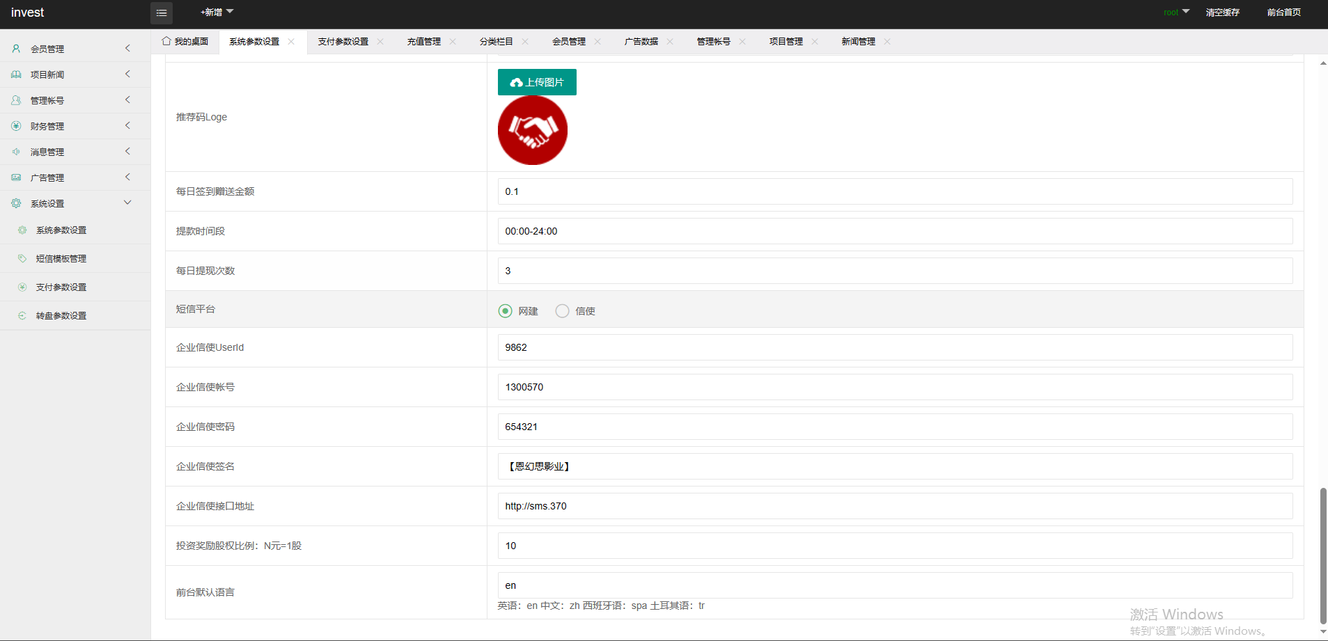Click the 广告管理 sidebar image icon
1328x641 pixels.
16,177
